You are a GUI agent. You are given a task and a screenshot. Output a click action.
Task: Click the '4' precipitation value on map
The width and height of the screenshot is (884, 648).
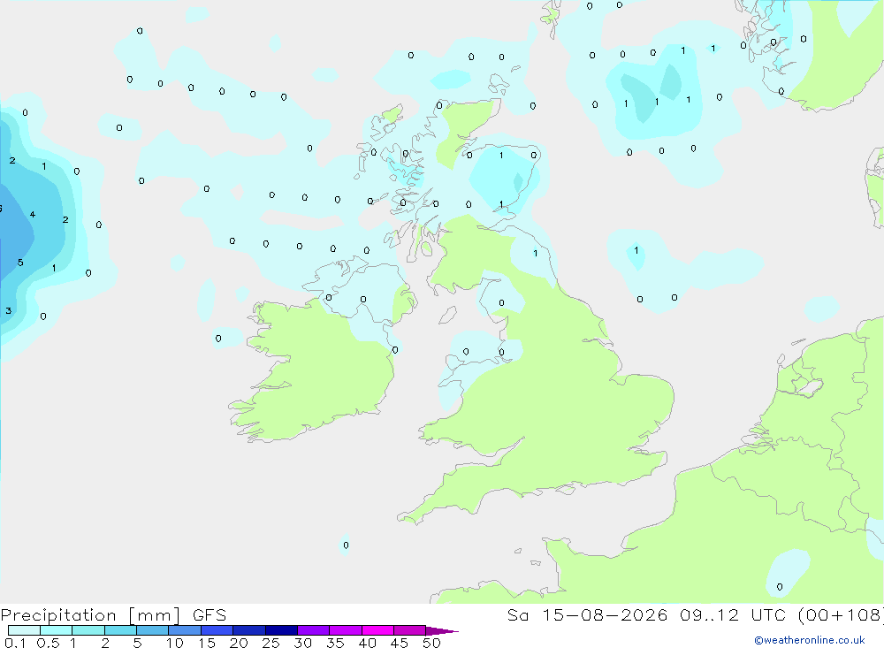33,214
